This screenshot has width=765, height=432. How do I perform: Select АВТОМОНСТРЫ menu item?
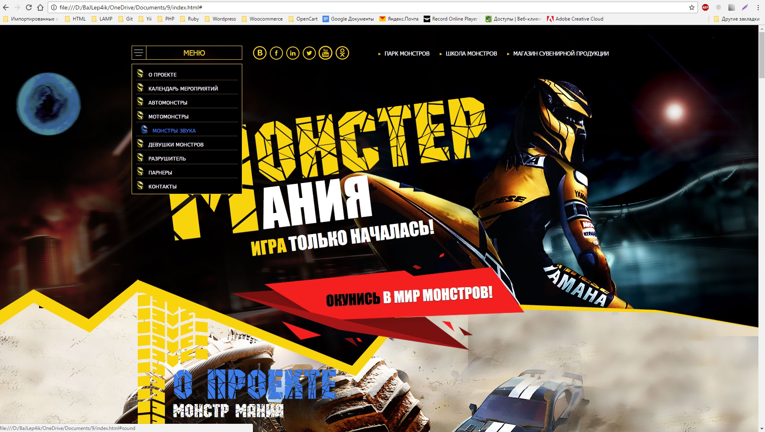pyautogui.click(x=168, y=102)
